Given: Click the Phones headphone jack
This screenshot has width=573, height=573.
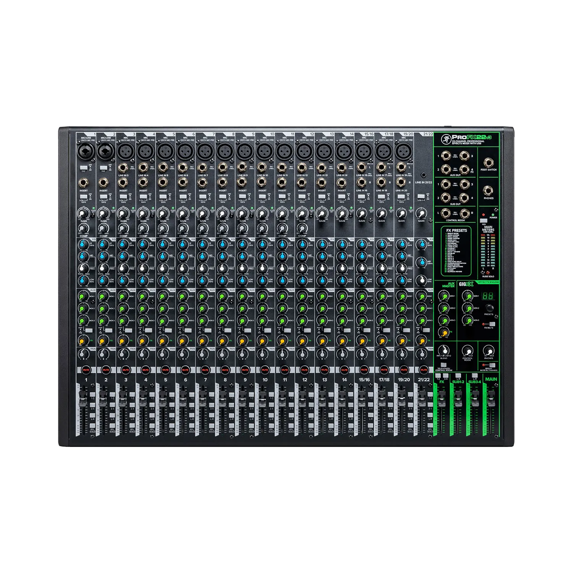Looking at the screenshot, I should tap(489, 191).
